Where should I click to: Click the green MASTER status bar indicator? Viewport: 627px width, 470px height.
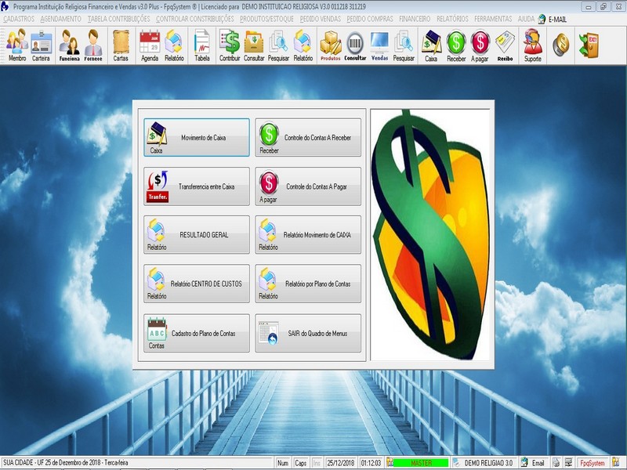[421, 463]
